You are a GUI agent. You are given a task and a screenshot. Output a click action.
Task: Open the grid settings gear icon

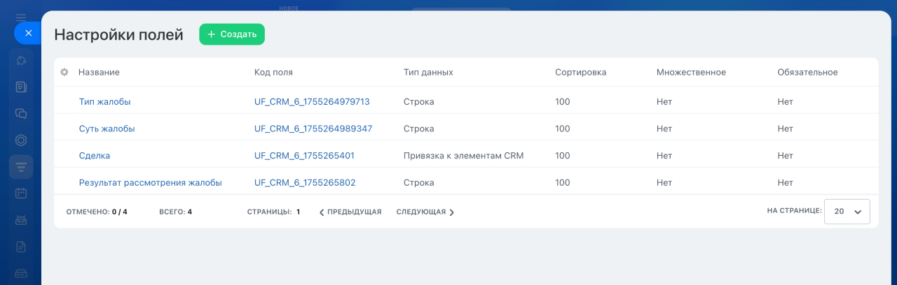point(64,72)
